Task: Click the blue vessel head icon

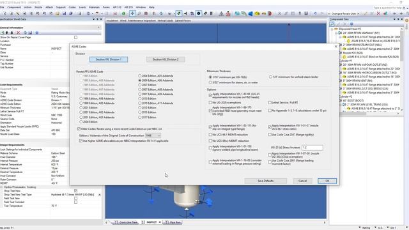Action: [251, 13]
